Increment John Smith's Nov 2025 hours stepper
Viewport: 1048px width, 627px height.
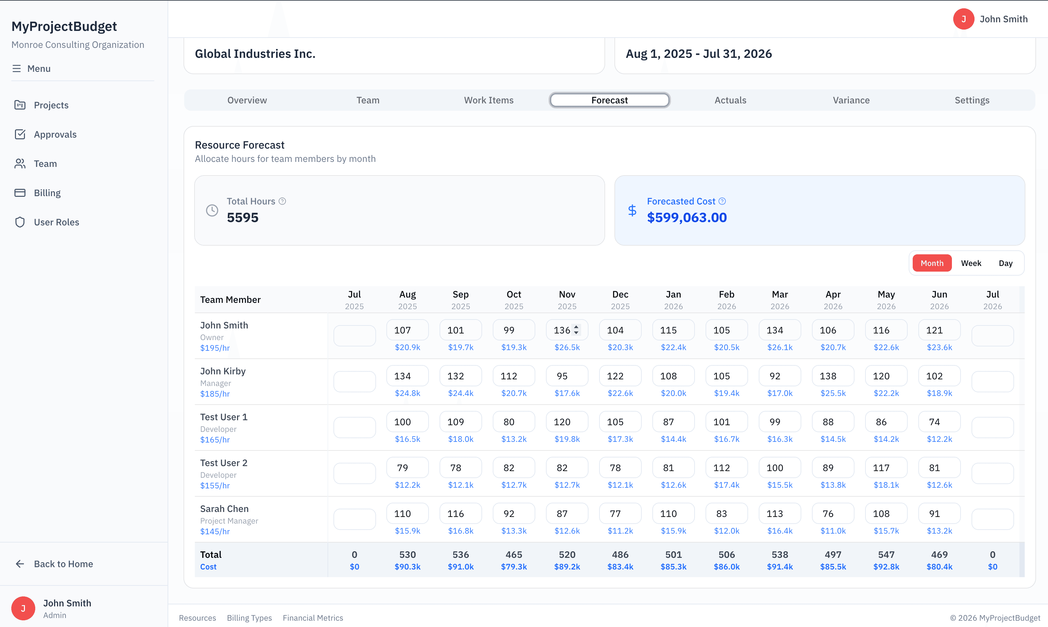(x=577, y=327)
